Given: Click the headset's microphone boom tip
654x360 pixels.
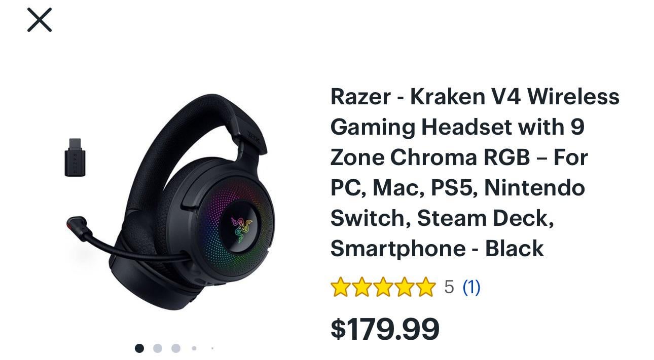Looking at the screenshot, I should (75, 224).
